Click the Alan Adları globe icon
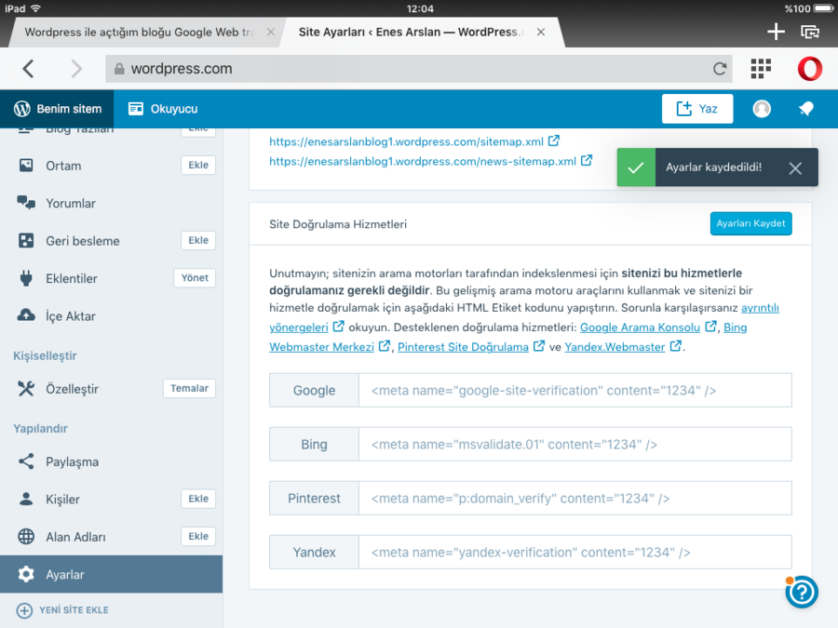838x628 pixels. pos(26,536)
